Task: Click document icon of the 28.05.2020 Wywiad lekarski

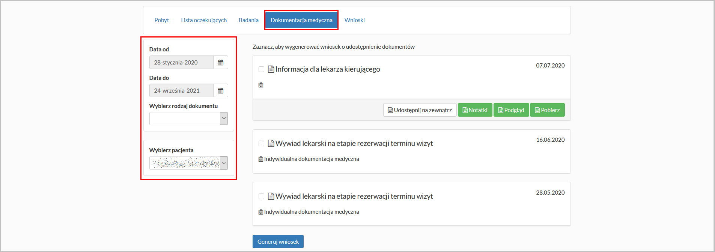Action: (x=271, y=196)
